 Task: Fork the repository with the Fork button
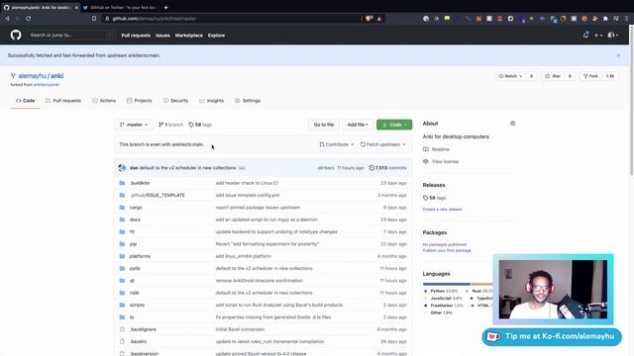coord(590,76)
